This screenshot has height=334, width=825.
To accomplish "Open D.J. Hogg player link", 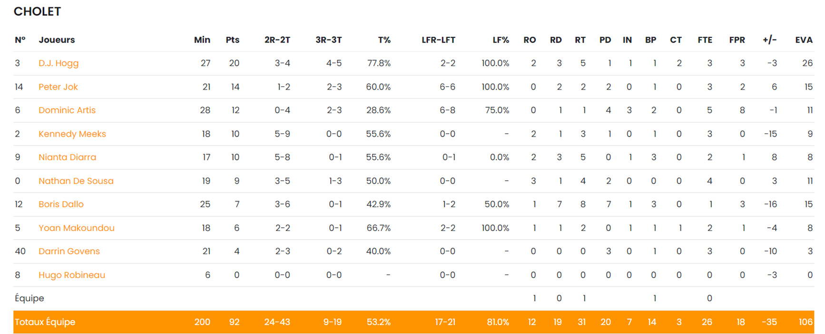I will (x=59, y=63).
